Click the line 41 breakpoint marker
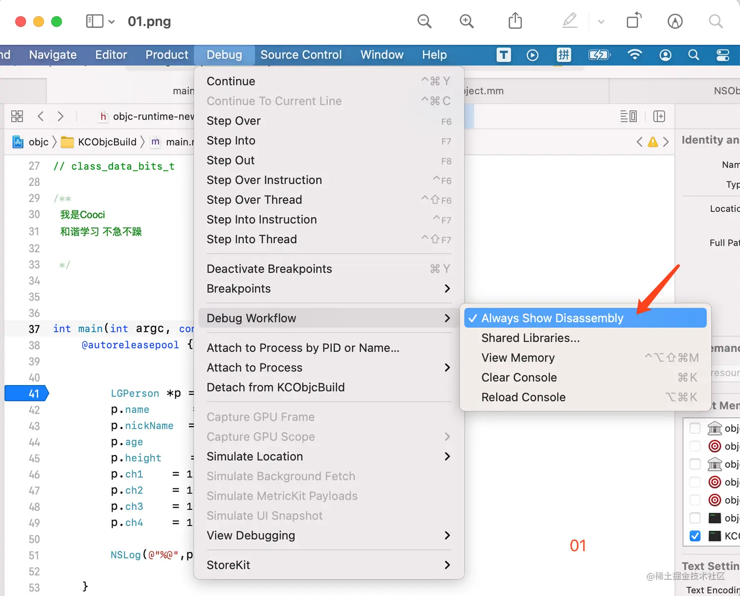Screen dimensions: 740x596 (x=27, y=393)
